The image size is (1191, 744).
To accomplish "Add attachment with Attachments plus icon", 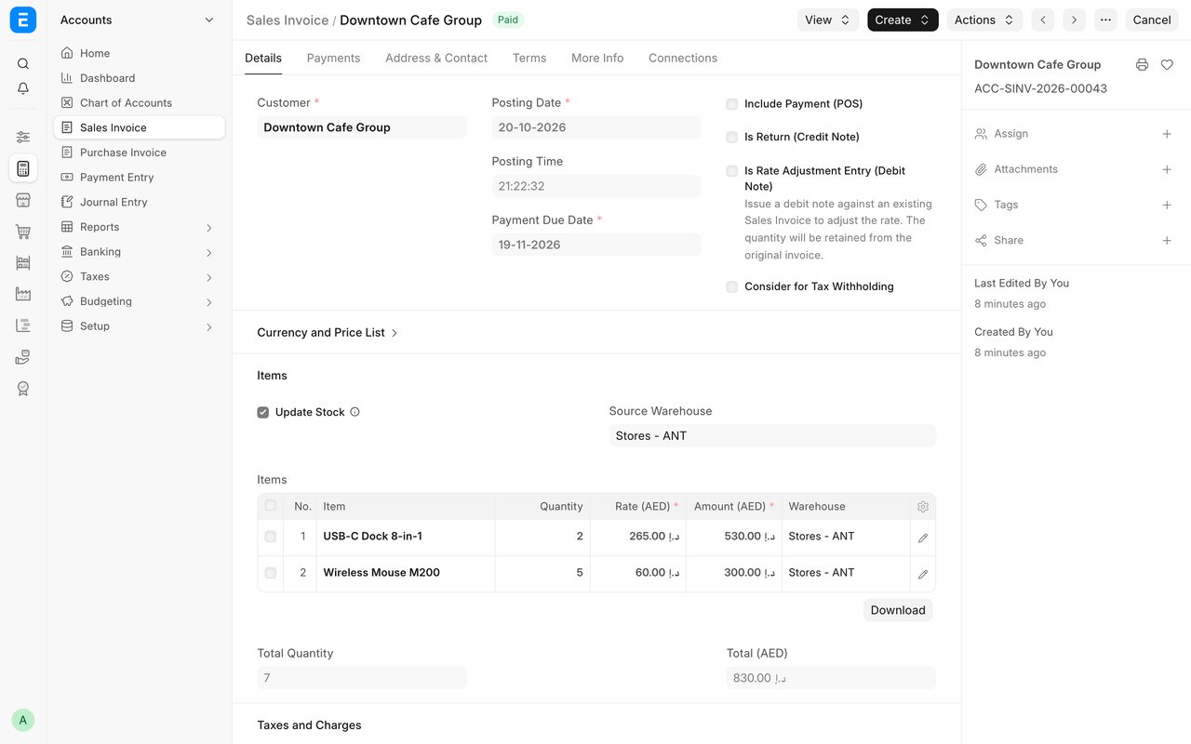I will pos(1167,169).
